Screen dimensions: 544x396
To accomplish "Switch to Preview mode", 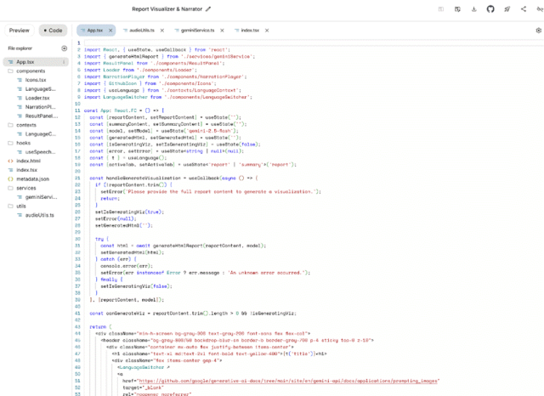I will click(19, 30).
